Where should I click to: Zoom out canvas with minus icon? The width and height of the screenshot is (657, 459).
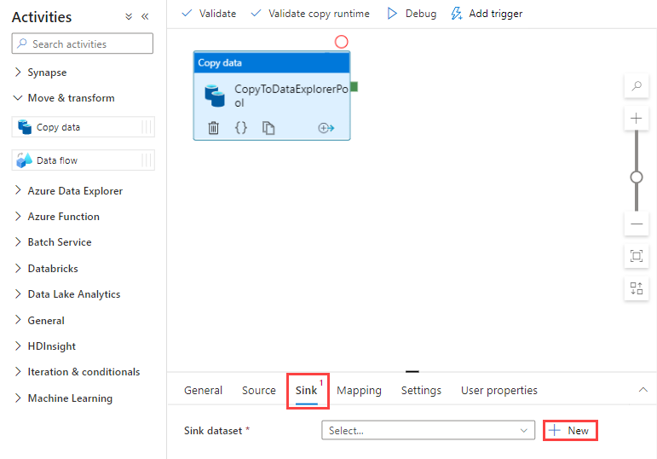coord(637,224)
